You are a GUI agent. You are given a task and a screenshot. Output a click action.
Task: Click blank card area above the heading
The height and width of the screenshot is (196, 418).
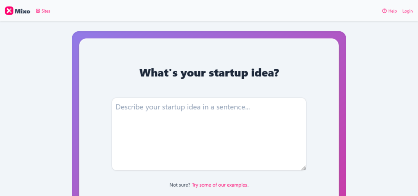pos(209,51)
